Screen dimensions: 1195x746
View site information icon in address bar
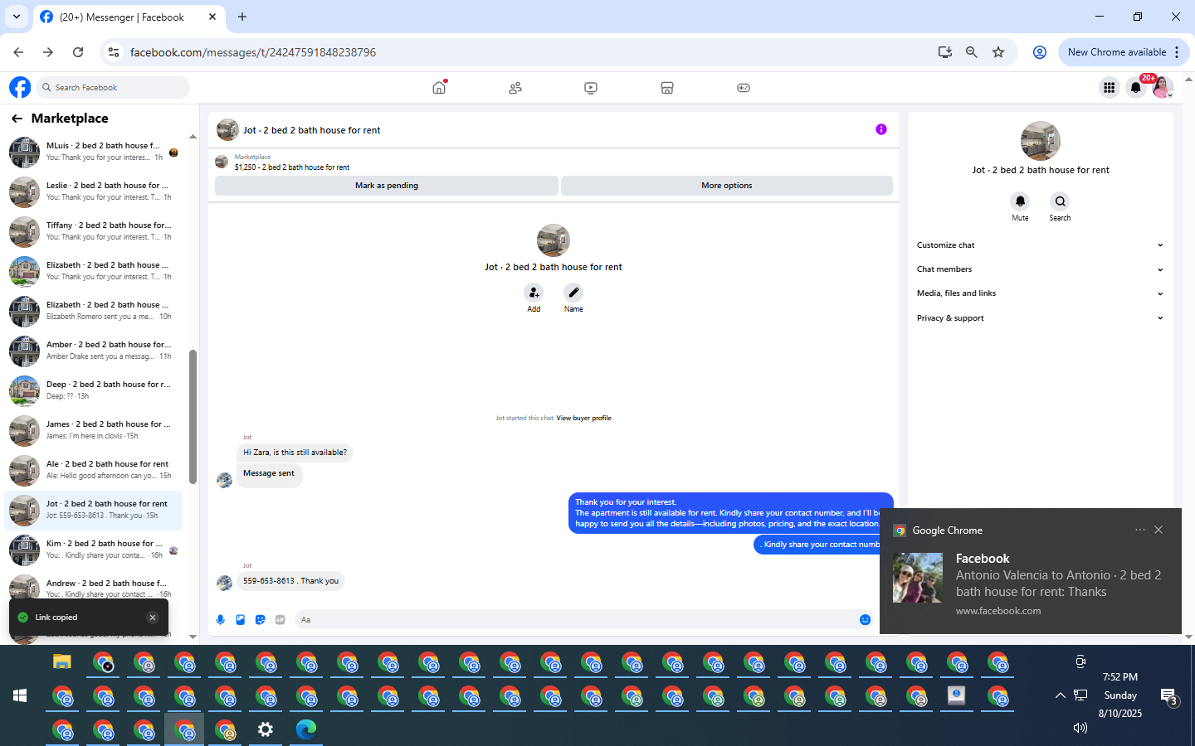click(x=114, y=52)
